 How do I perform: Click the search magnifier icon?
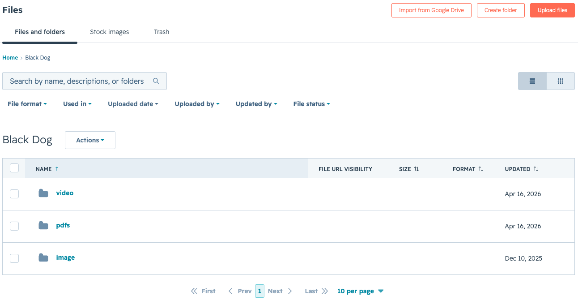click(156, 81)
